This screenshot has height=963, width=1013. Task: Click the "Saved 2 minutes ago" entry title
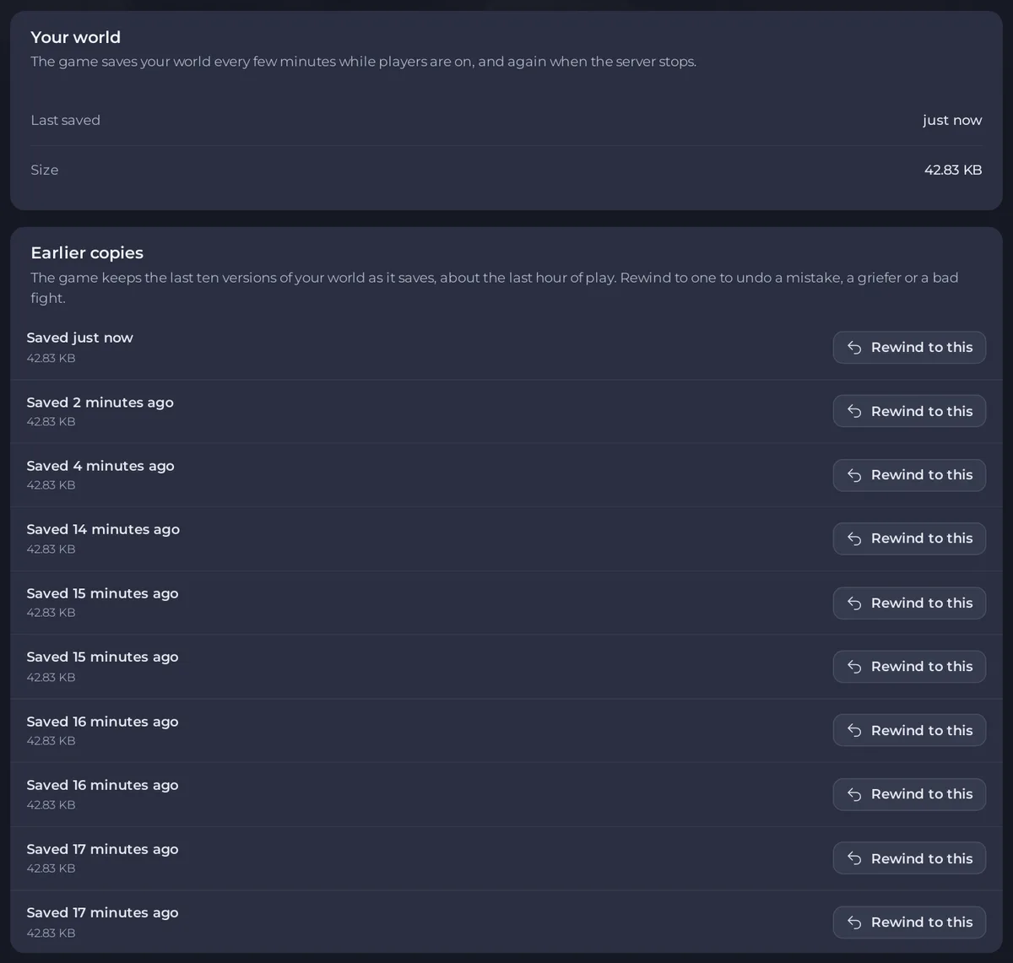100,403
